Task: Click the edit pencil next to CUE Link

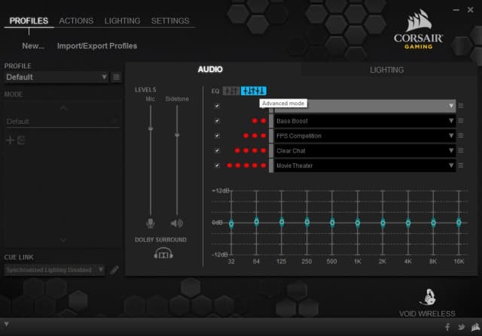Action: (114, 270)
